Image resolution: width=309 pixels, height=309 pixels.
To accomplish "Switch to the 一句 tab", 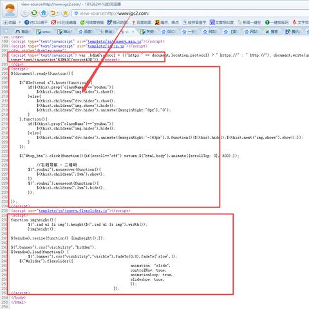I will pyautogui.click(x=189, y=32).
